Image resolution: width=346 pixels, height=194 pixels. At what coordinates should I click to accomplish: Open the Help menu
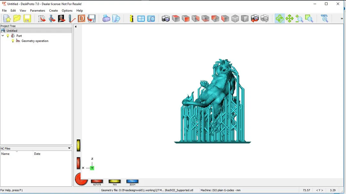79,11
